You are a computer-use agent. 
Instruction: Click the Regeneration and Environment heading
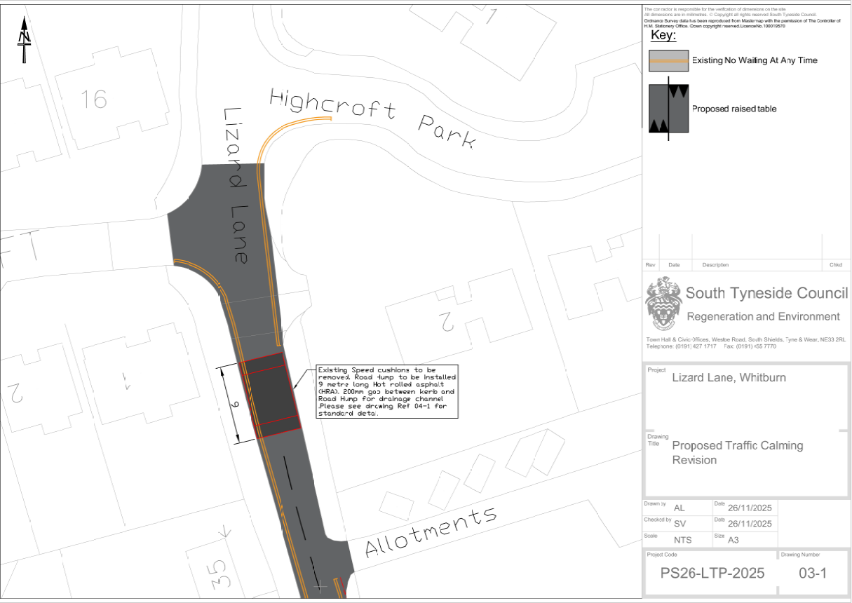[763, 316]
